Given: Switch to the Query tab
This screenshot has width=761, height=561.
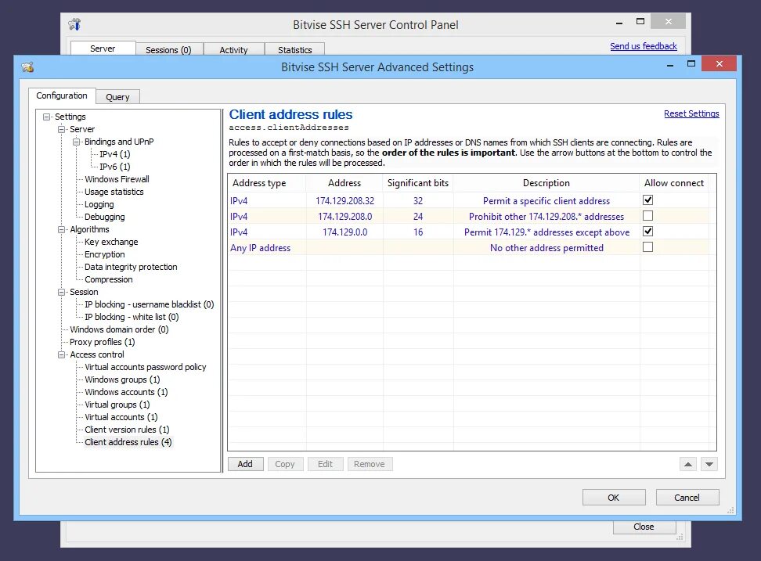Looking at the screenshot, I should click(117, 97).
